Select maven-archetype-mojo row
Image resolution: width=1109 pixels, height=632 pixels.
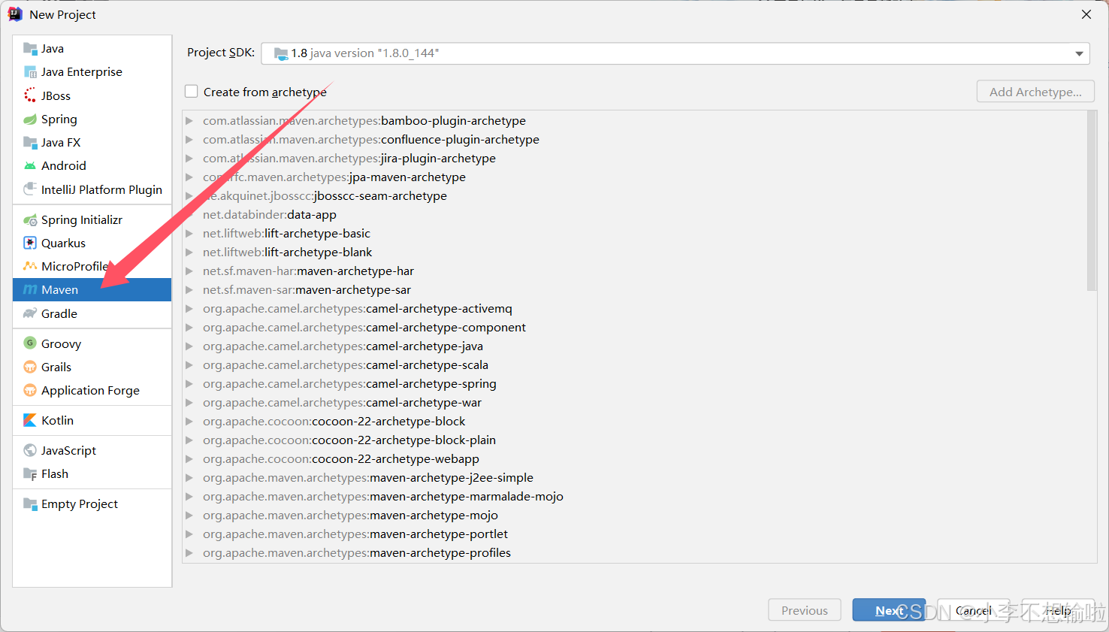635,515
